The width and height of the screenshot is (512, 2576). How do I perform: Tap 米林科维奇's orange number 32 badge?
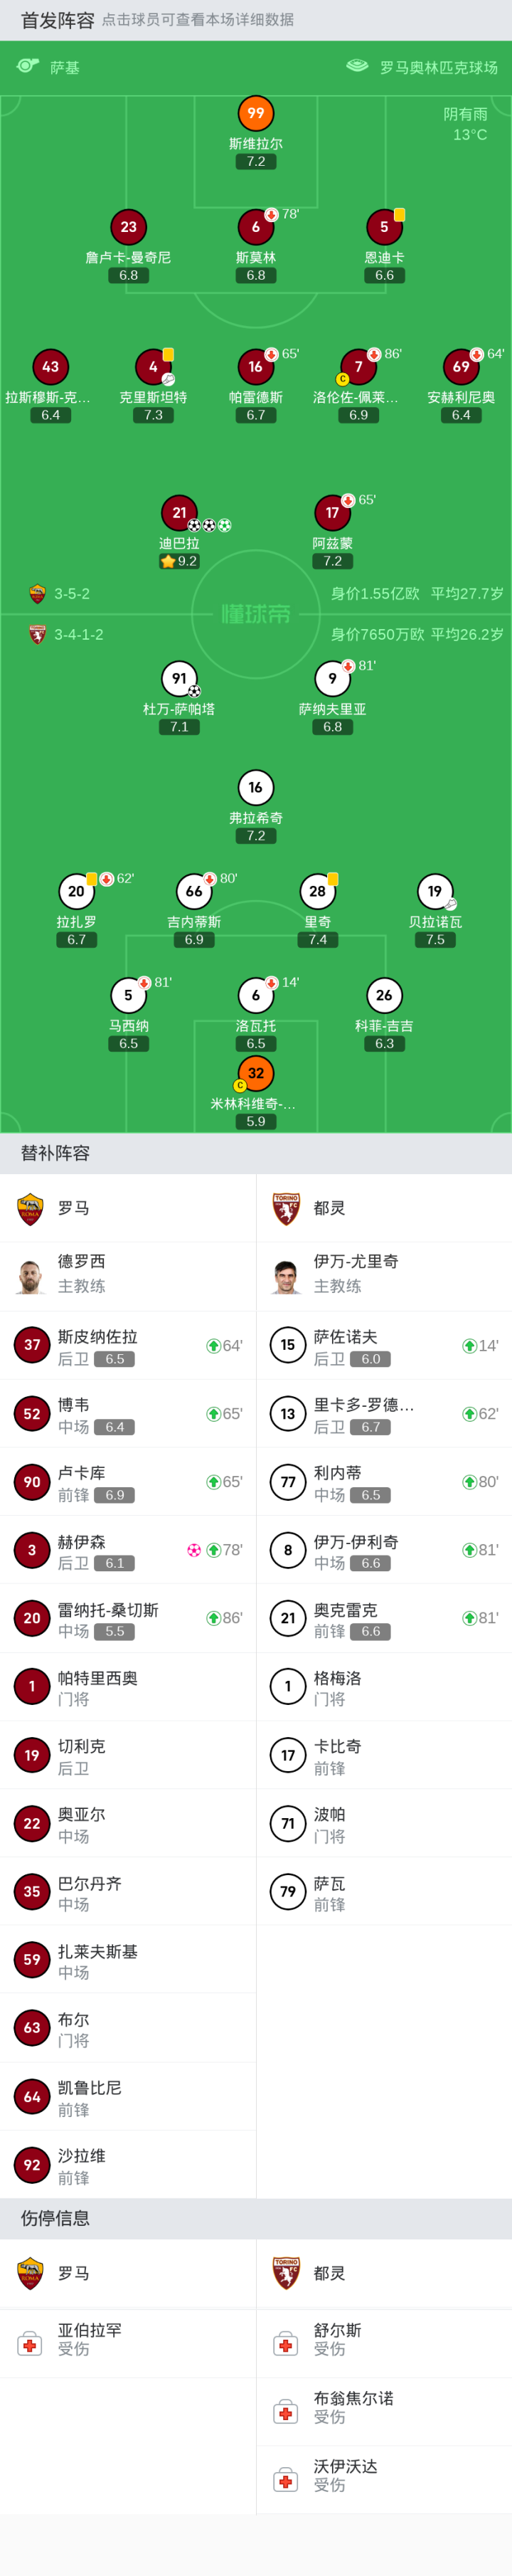256,1073
